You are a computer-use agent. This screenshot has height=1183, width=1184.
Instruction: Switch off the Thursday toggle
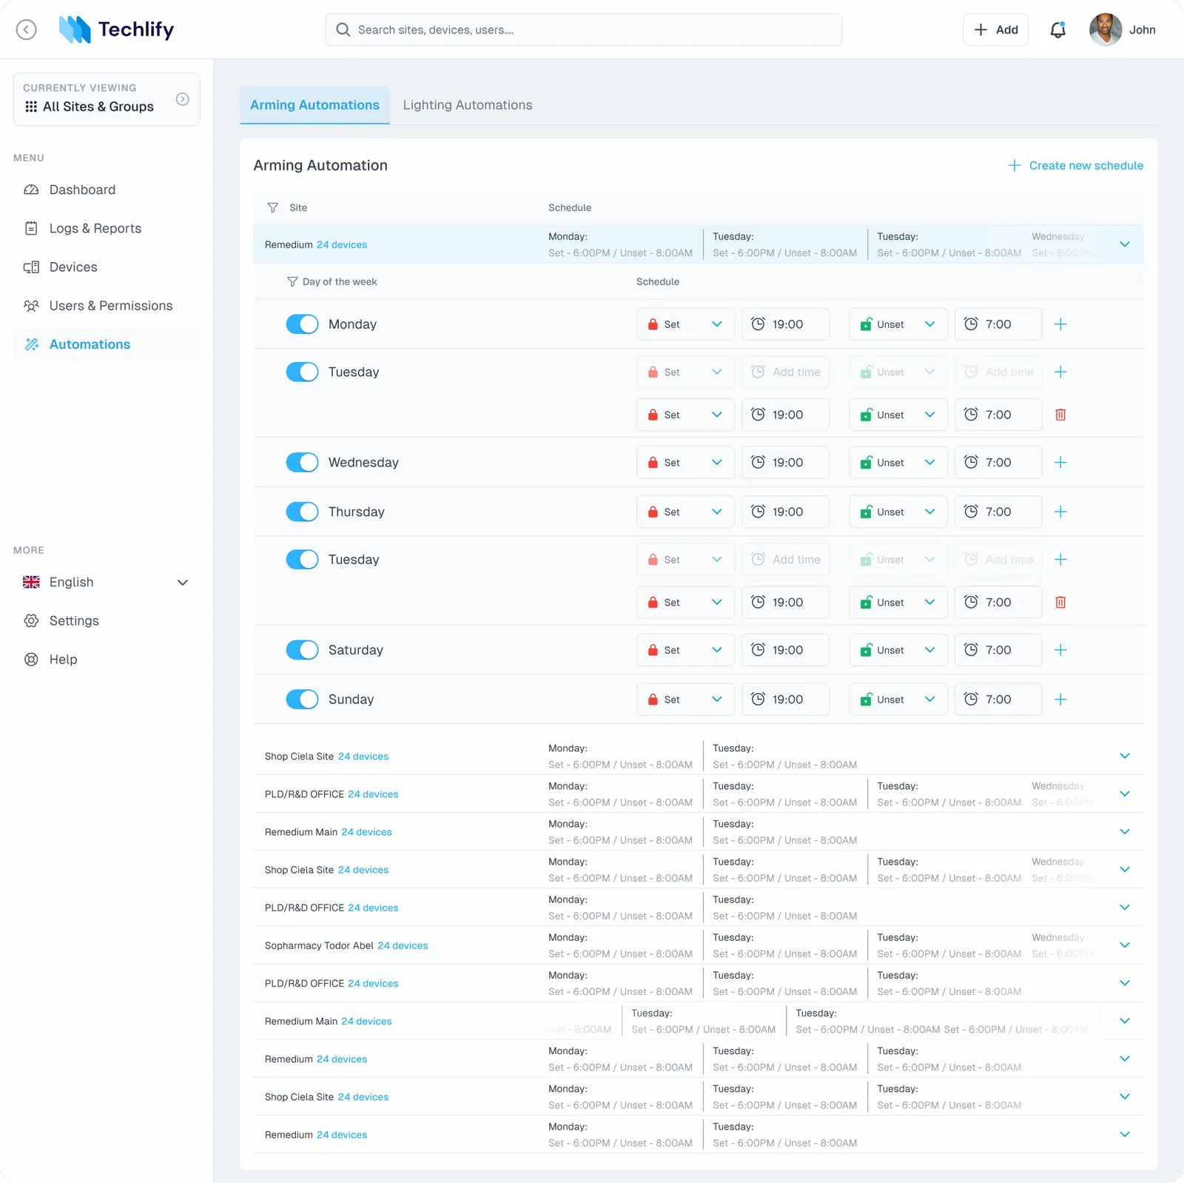click(302, 512)
